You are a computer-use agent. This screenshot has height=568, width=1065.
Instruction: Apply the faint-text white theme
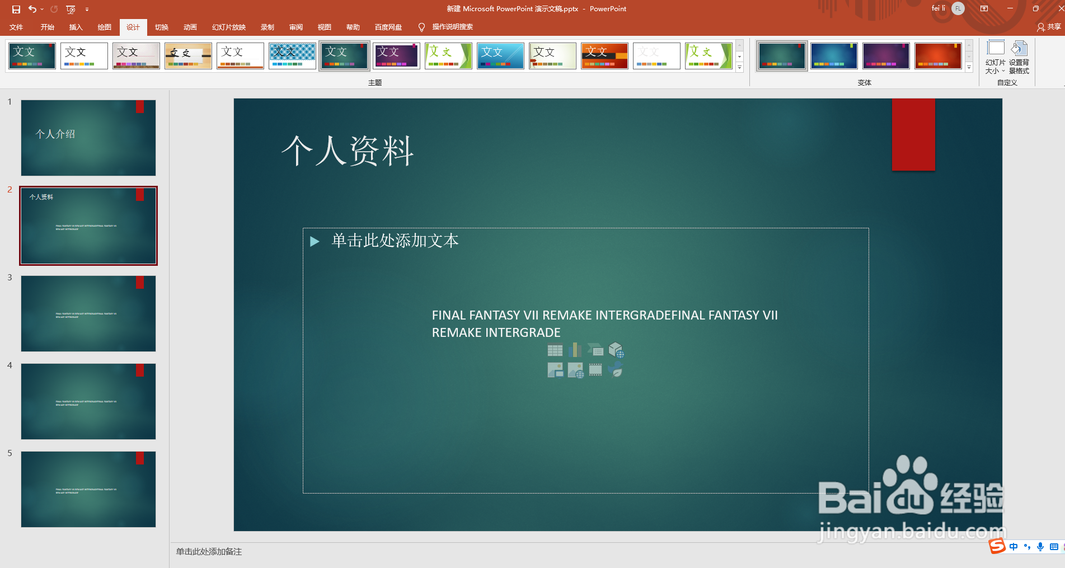pyautogui.click(x=656, y=56)
